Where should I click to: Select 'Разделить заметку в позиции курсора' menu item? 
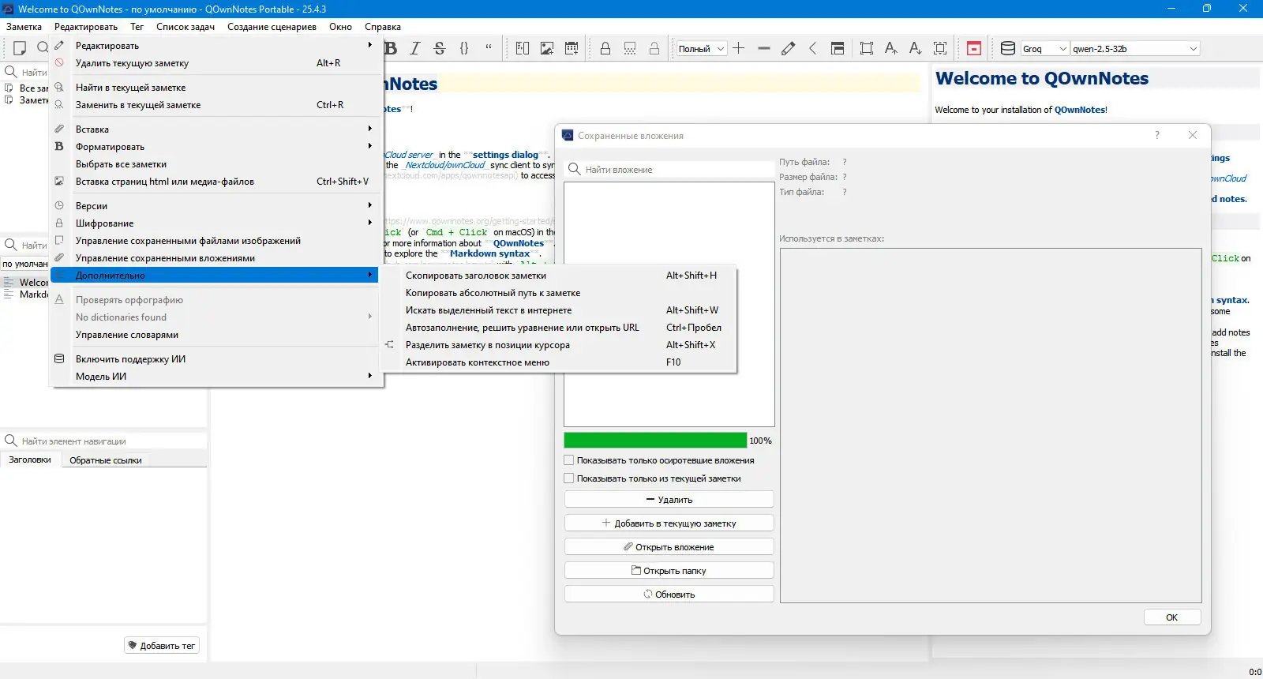coord(487,345)
